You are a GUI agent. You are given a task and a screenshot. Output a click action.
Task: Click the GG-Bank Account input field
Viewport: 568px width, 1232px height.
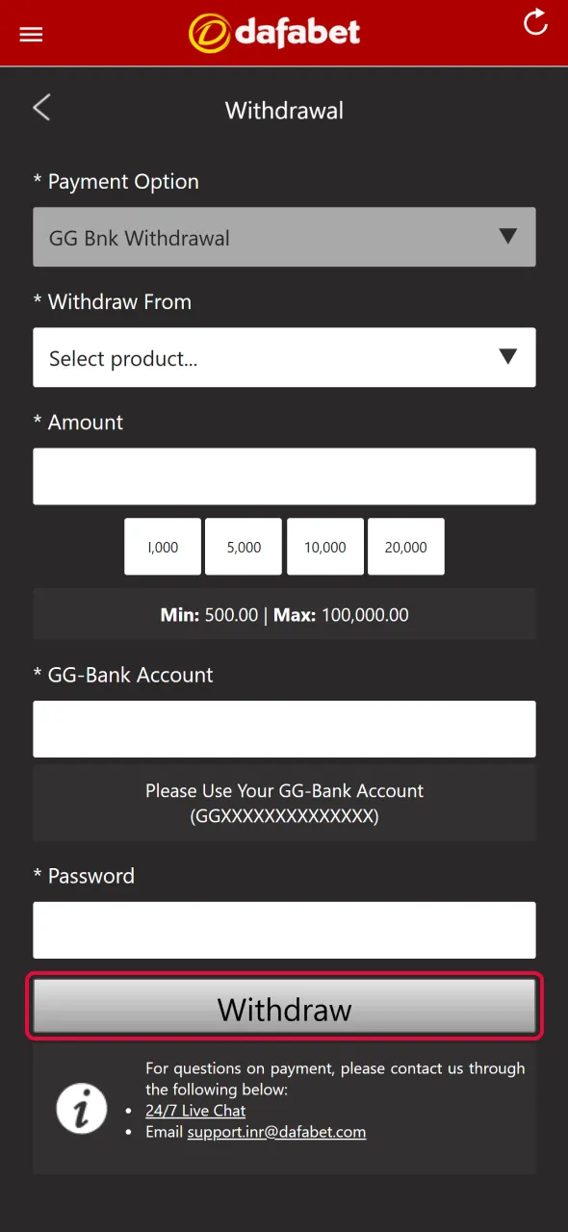pyautogui.click(x=284, y=729)
